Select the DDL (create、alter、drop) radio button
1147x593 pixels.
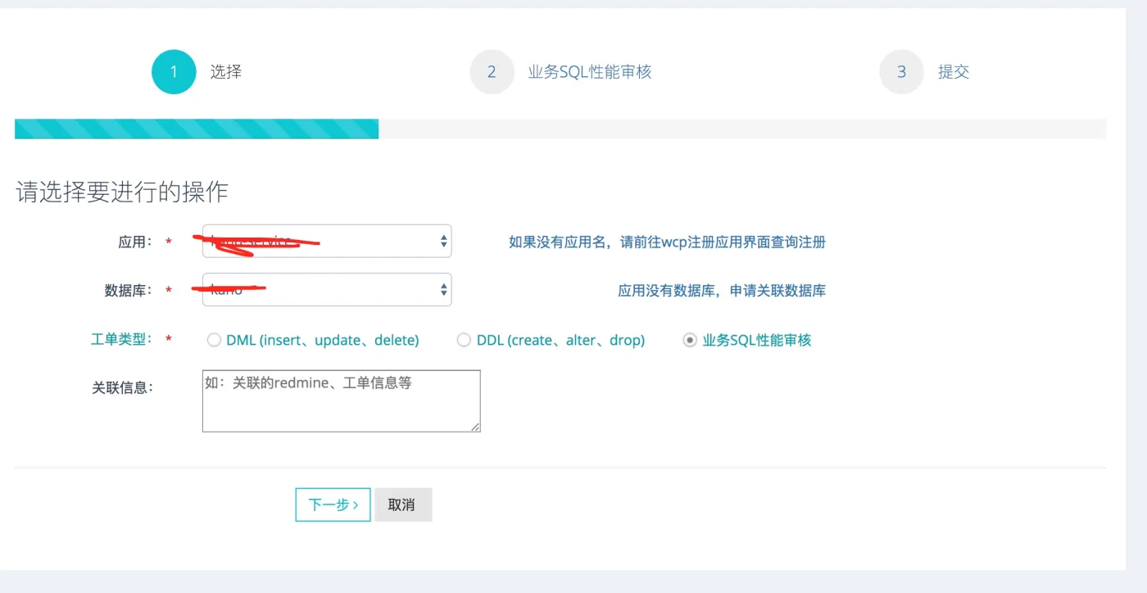pyautogui.click(x=464, y=340)
